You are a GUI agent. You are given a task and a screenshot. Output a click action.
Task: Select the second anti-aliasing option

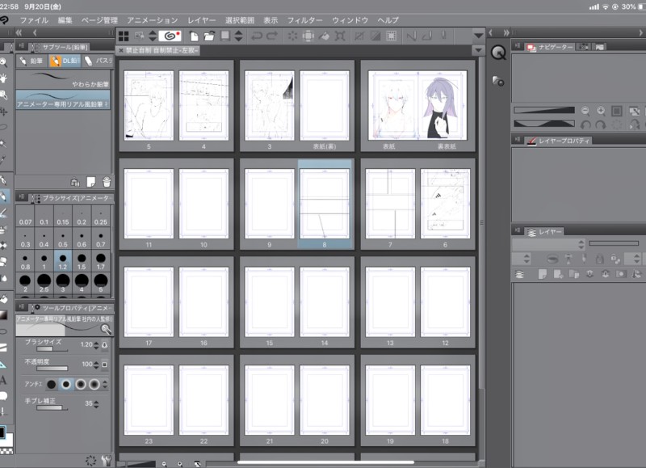point(66,384)
